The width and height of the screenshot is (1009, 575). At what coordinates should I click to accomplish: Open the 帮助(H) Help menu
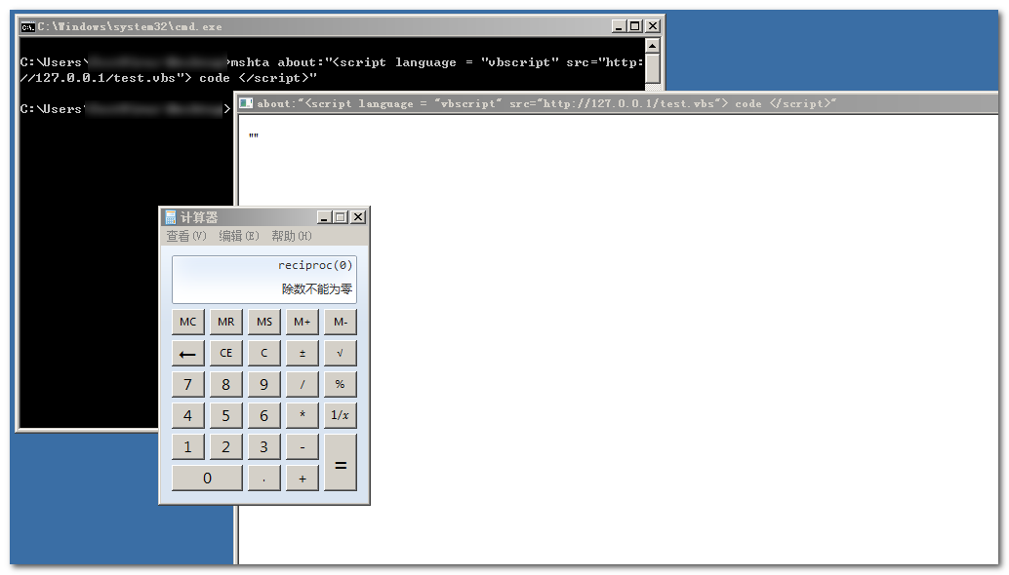pyautogui.click(x=292, y=236)
